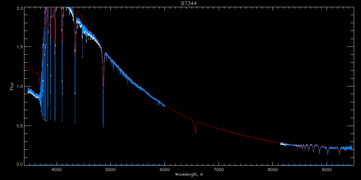
Task: Click the 6000 wavelength tick label
Action: 165,169
